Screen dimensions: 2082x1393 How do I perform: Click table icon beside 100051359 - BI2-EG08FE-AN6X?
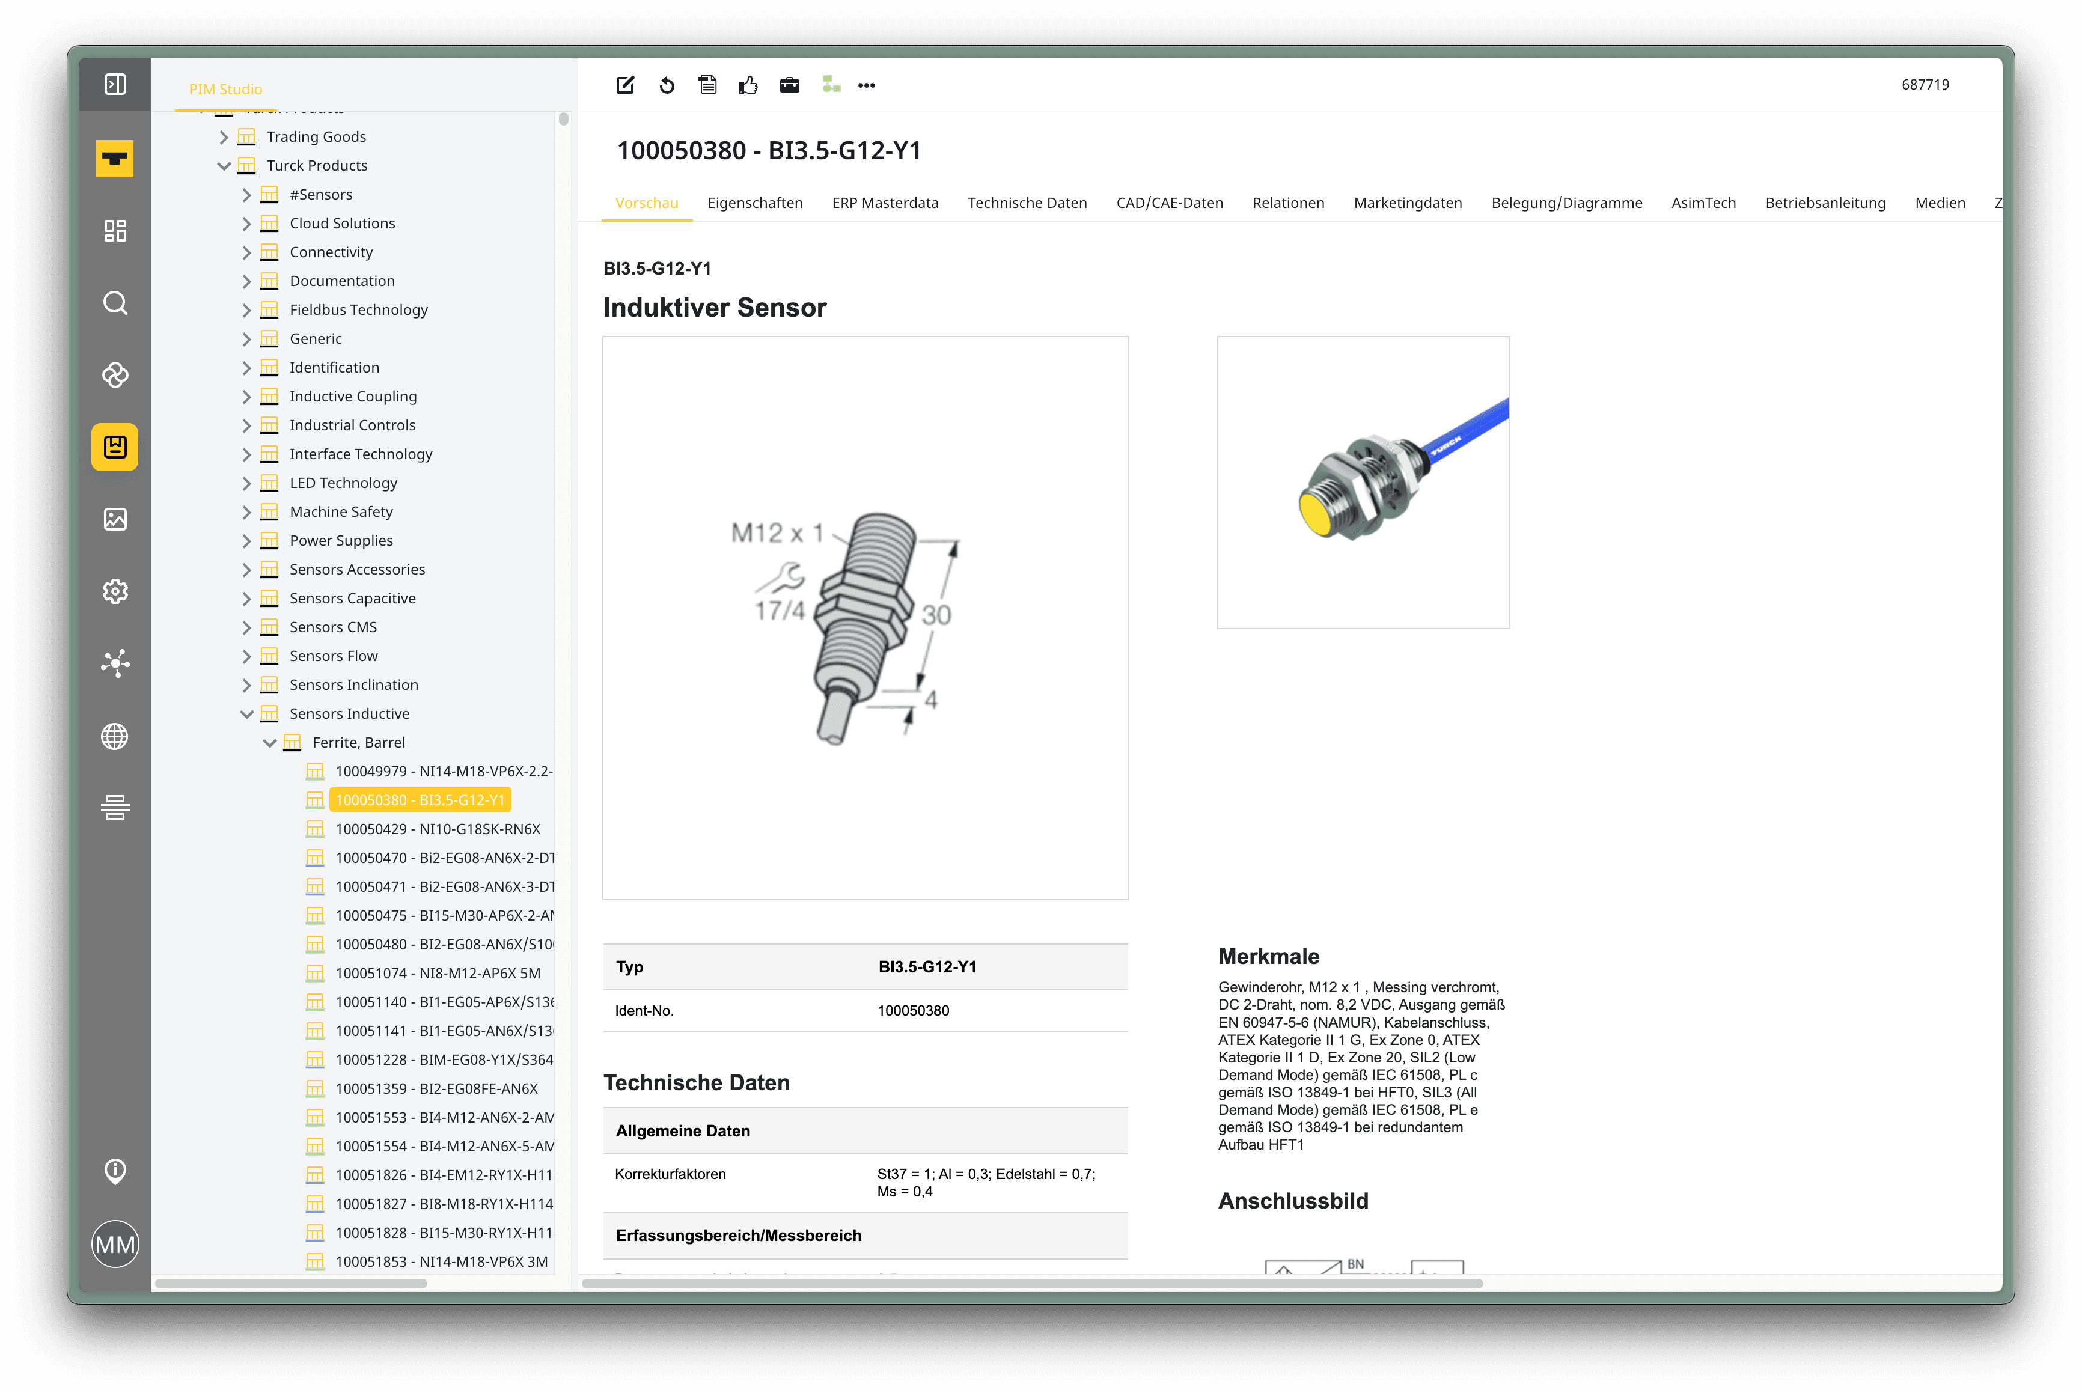click(x=314, y=1088)
